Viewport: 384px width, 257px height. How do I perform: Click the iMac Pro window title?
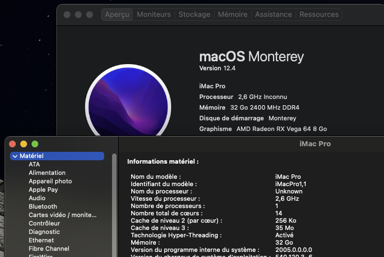(315, 144)
